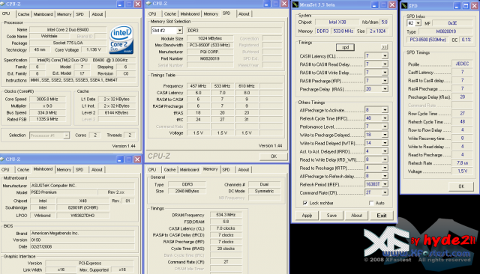Open the Write to Read Delayed (tWTR) dropdown
Viewport: 480px width, 274px height.
click(385, 143)
